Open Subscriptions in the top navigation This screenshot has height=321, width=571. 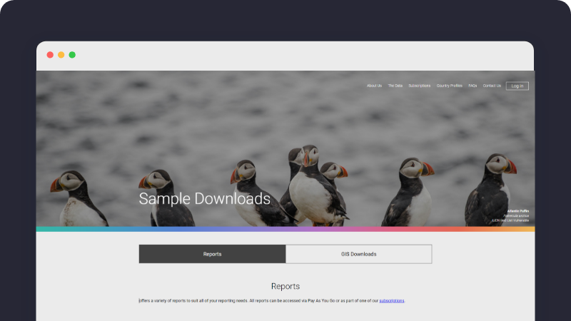420,86
